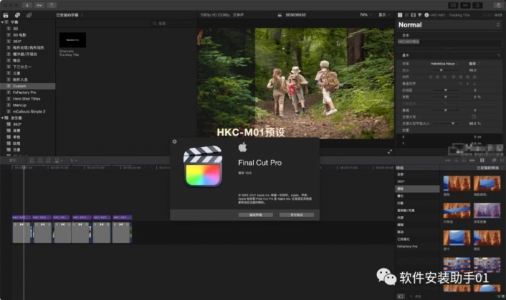Click the Share export icon in top-right toolbar

tap(498, 5)
